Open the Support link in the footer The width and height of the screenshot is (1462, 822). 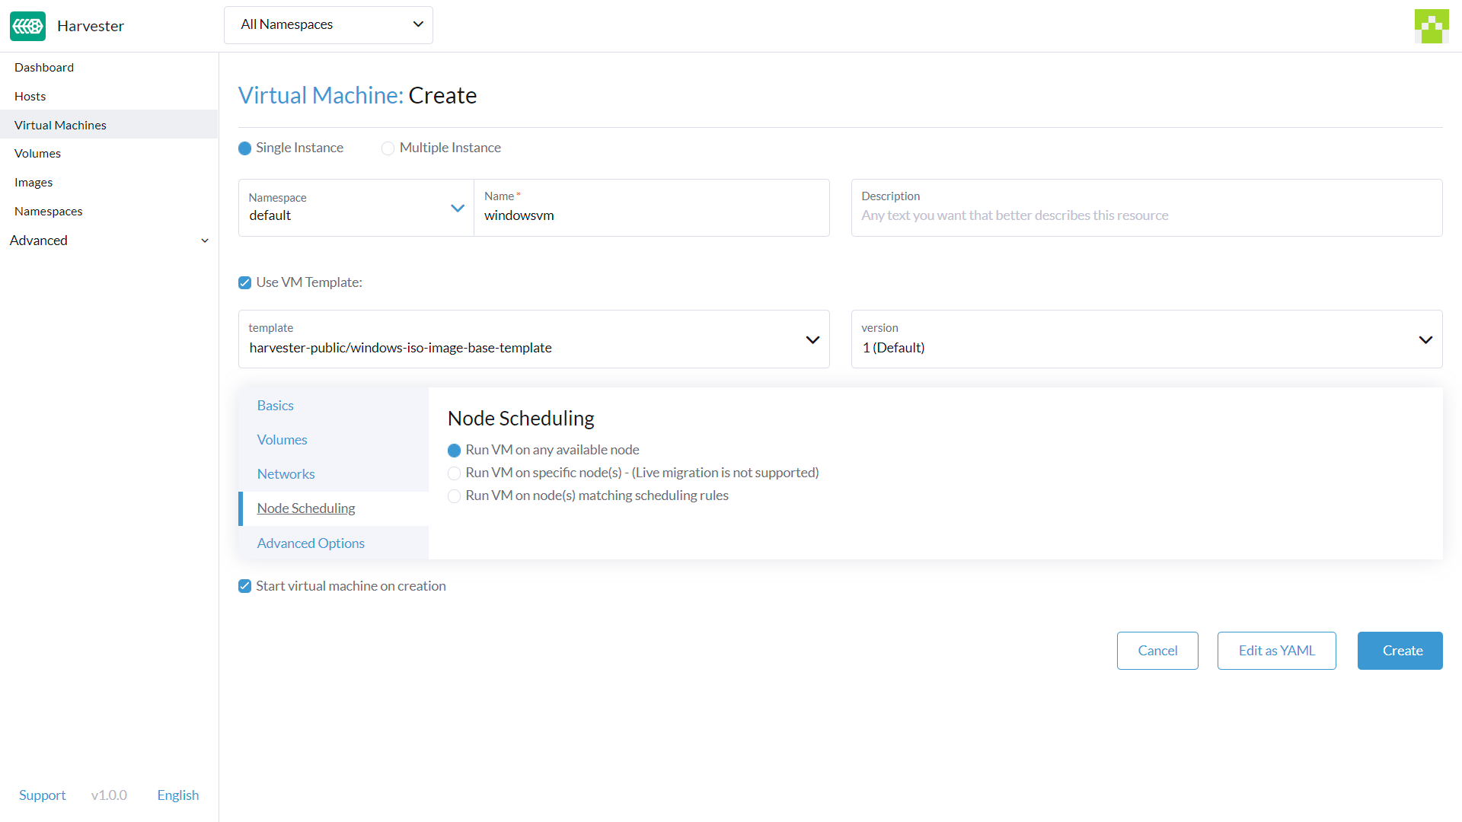[x=42, y=795]
